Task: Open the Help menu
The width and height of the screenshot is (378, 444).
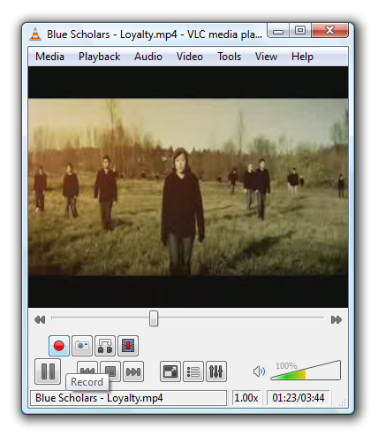Action: coord(302,57)
